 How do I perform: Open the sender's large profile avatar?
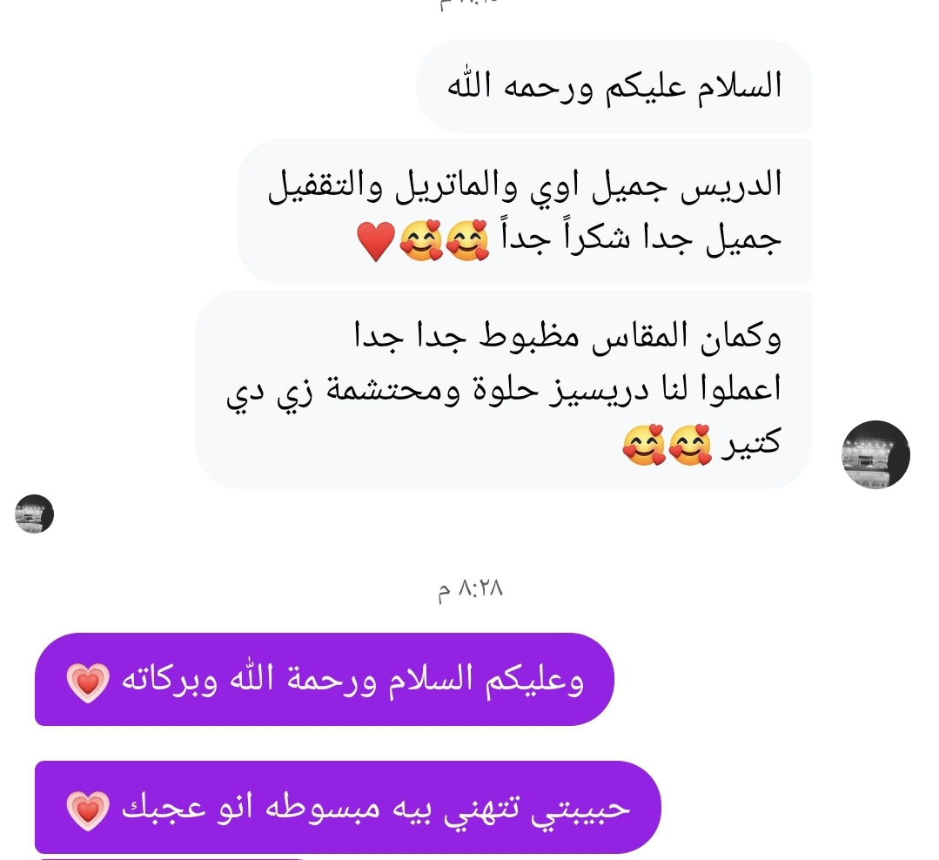pos(875,454)
